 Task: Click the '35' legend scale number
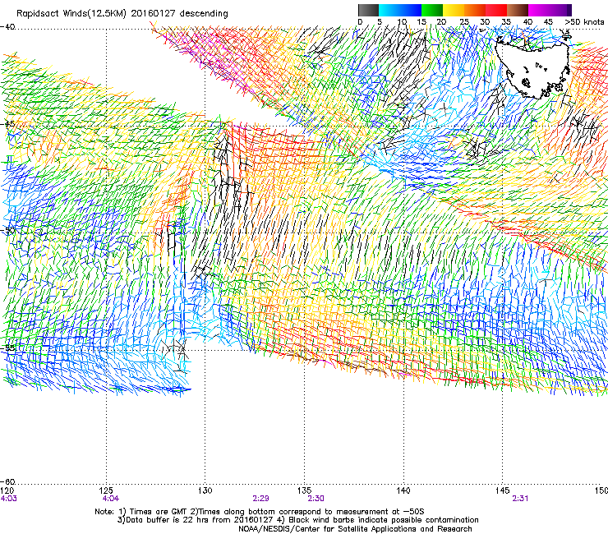(506, 22)
